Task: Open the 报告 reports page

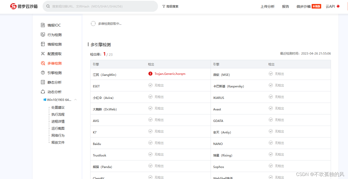Action: 286,7
